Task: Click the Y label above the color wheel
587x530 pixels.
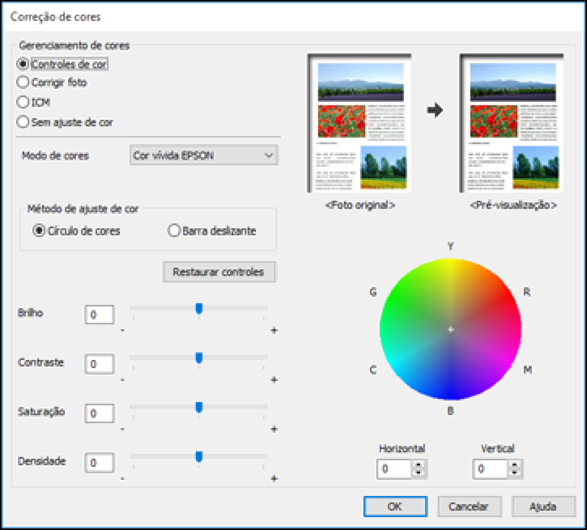Action: click(x=451, y=246)
